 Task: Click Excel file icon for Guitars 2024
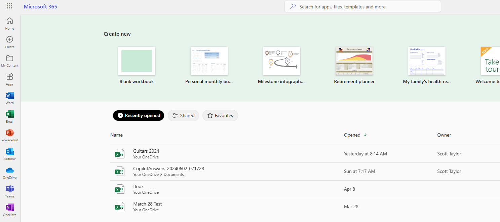[x=119, y=154]
